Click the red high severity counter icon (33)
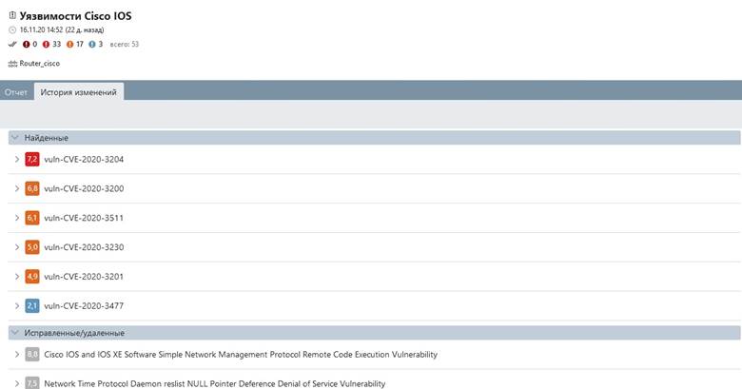The image size is (742, 389). tap(46, 44)
